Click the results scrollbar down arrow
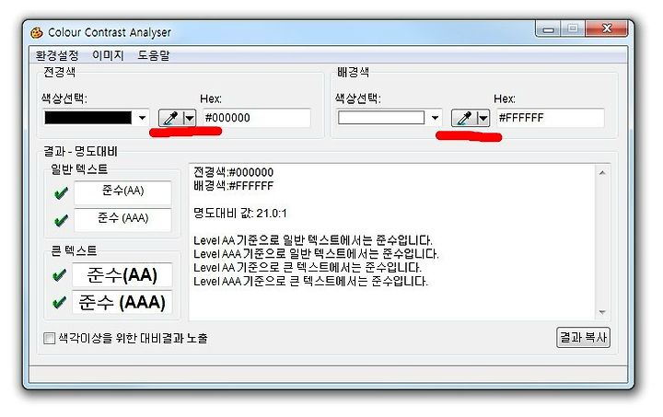 pyautogui.click(x=602, y=312)
